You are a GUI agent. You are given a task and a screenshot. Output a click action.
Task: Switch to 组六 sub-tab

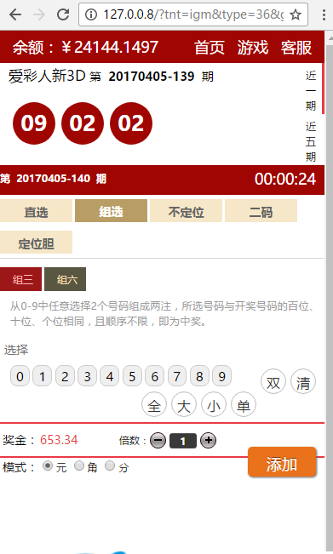[x=65, y=279]
